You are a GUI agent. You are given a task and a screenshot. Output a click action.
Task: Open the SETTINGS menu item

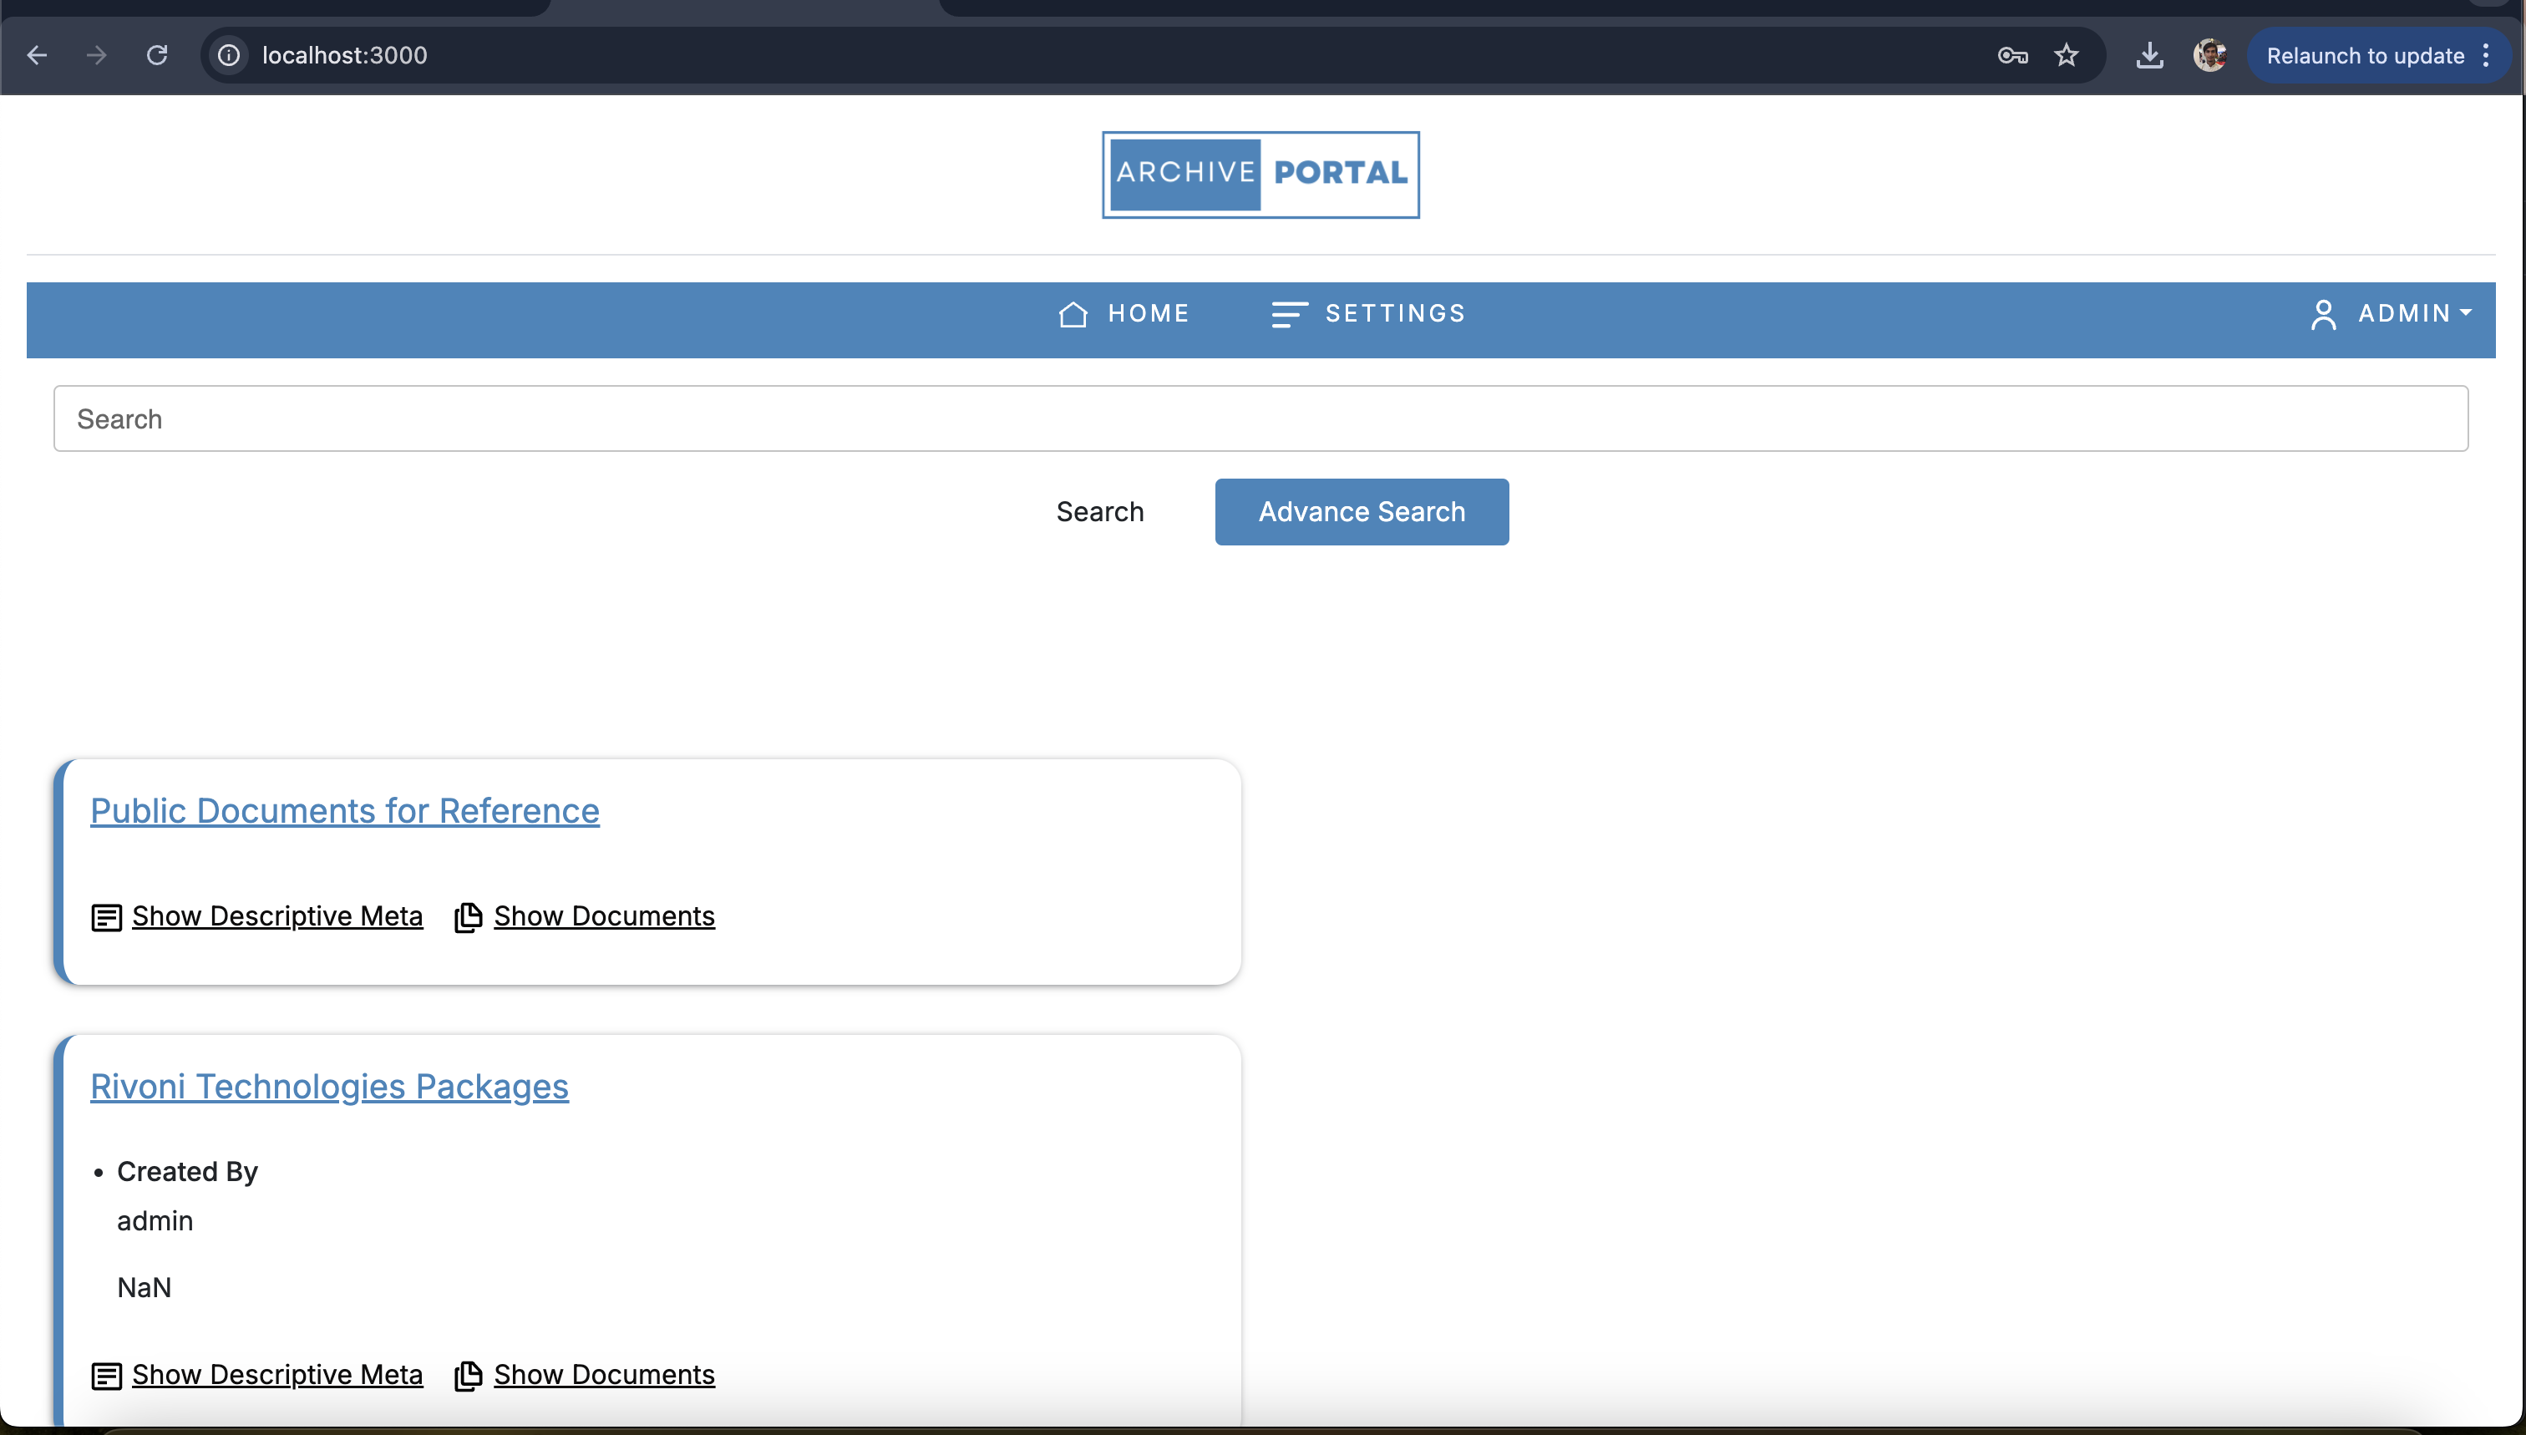point(1396,313)
